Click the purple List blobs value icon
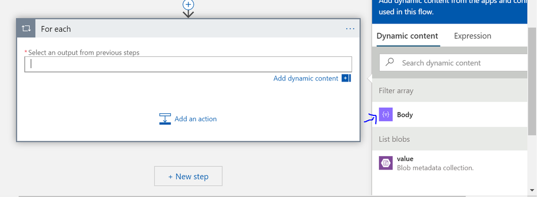 pyautogui.click(x=386, y=163)
